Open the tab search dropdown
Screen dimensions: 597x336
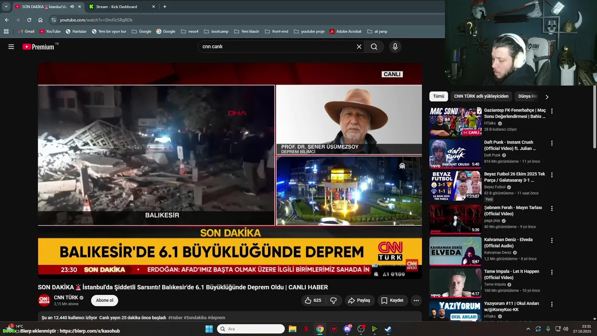click(x=6, y=7)
